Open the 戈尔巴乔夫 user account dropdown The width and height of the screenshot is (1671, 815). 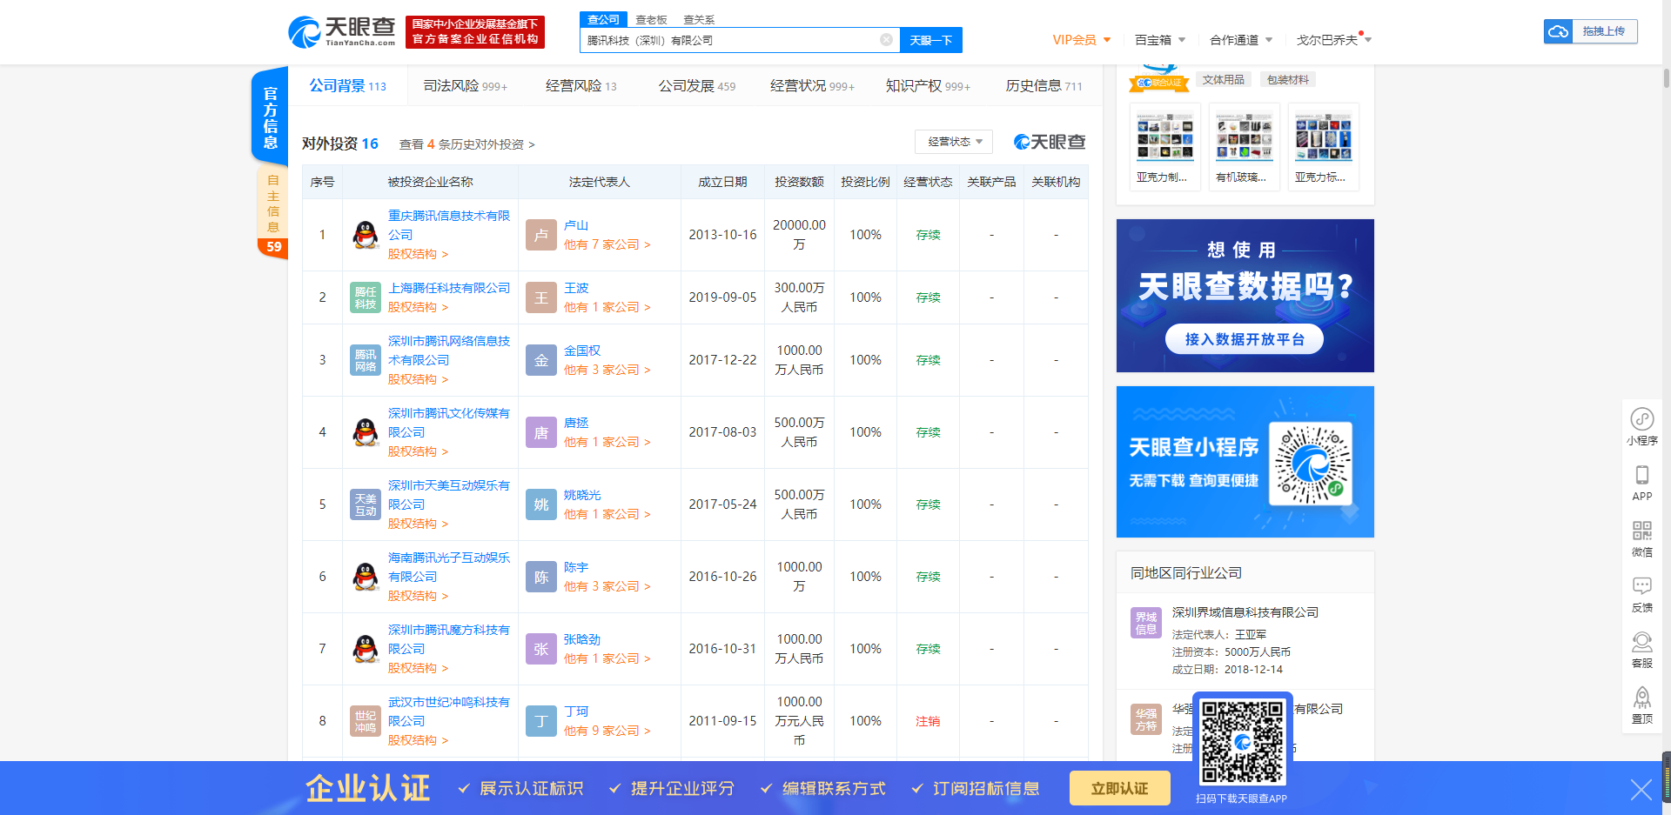pos(1334,40)
